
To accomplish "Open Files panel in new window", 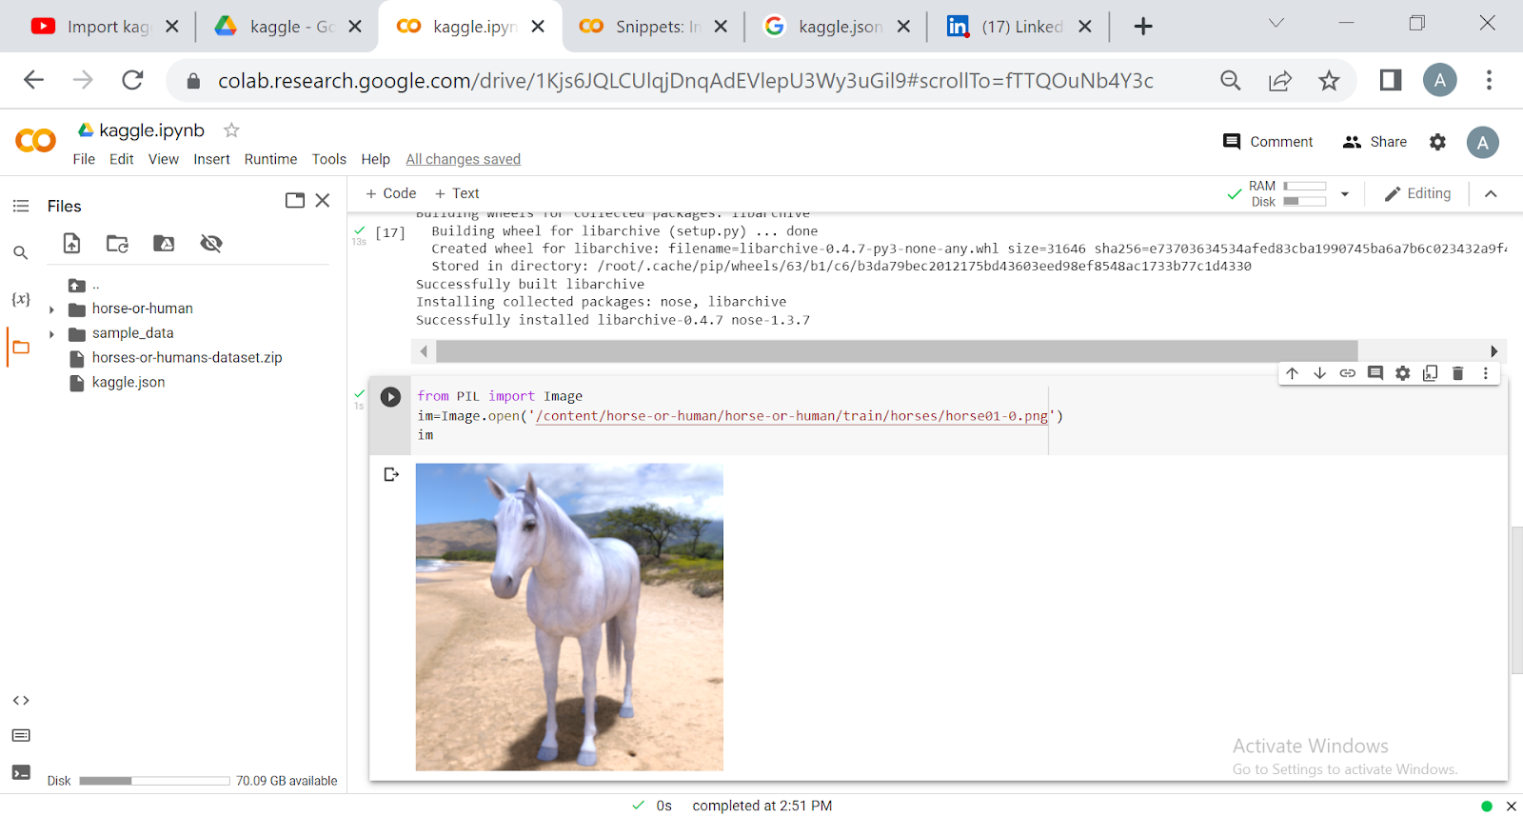I will pos(295,200).
